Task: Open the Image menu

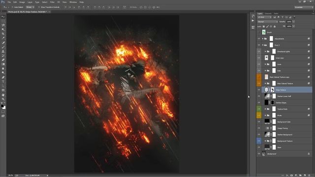Action: [22, 2]
